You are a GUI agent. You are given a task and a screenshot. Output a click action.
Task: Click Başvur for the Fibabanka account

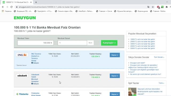(x=115, y=94)
